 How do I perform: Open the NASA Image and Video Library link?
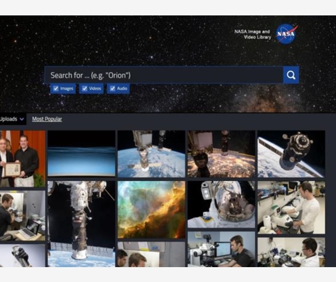252,34
